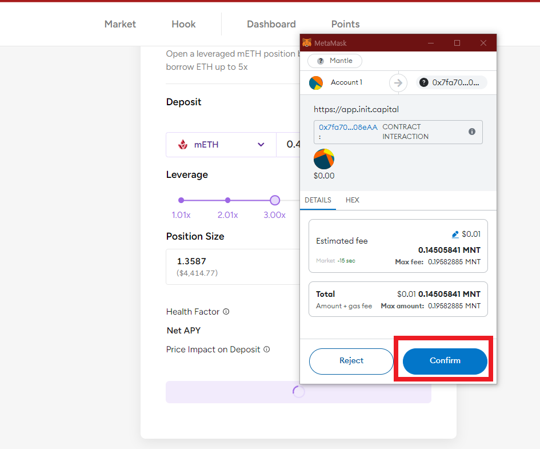Click recipient 0x7fa70 address pill
The image size is (540, 449).
point(451,83)
